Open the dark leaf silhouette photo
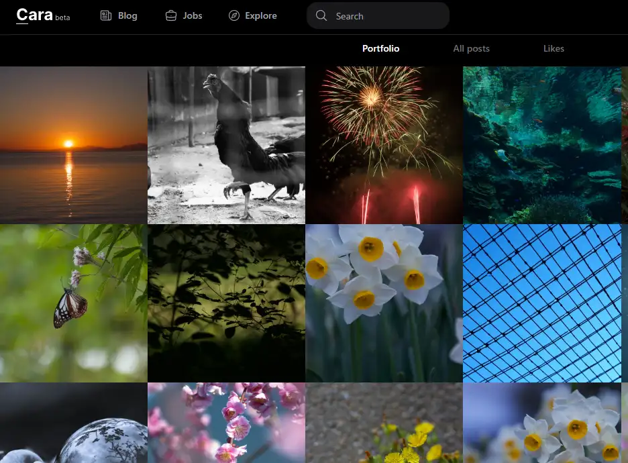Viewport: 628px width, 463px height. [x=226, y=303]
